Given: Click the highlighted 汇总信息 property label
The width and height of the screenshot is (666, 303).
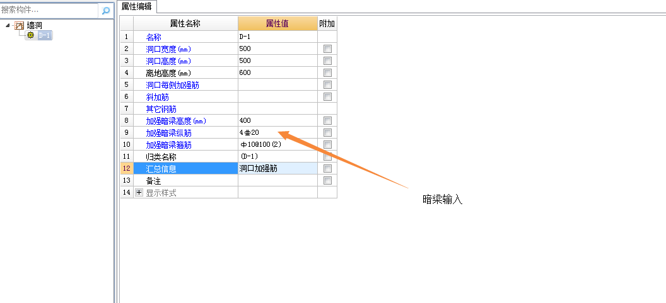Looking at the screenshot, I should [161, 168].
